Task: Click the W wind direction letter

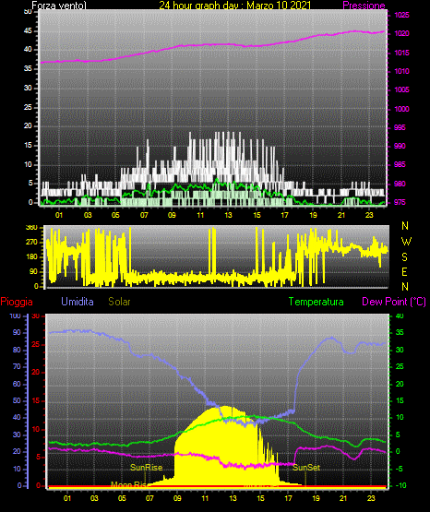Action: tap(406, 242)
